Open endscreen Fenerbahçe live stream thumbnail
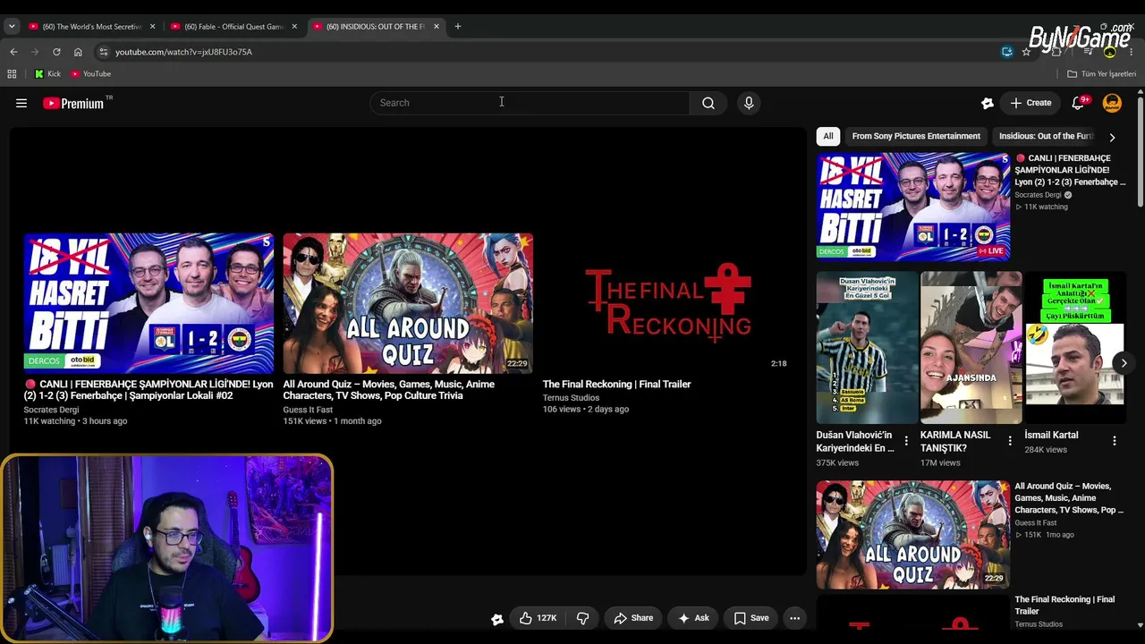This screenshot has width=1145, height=644. point(149,303)
